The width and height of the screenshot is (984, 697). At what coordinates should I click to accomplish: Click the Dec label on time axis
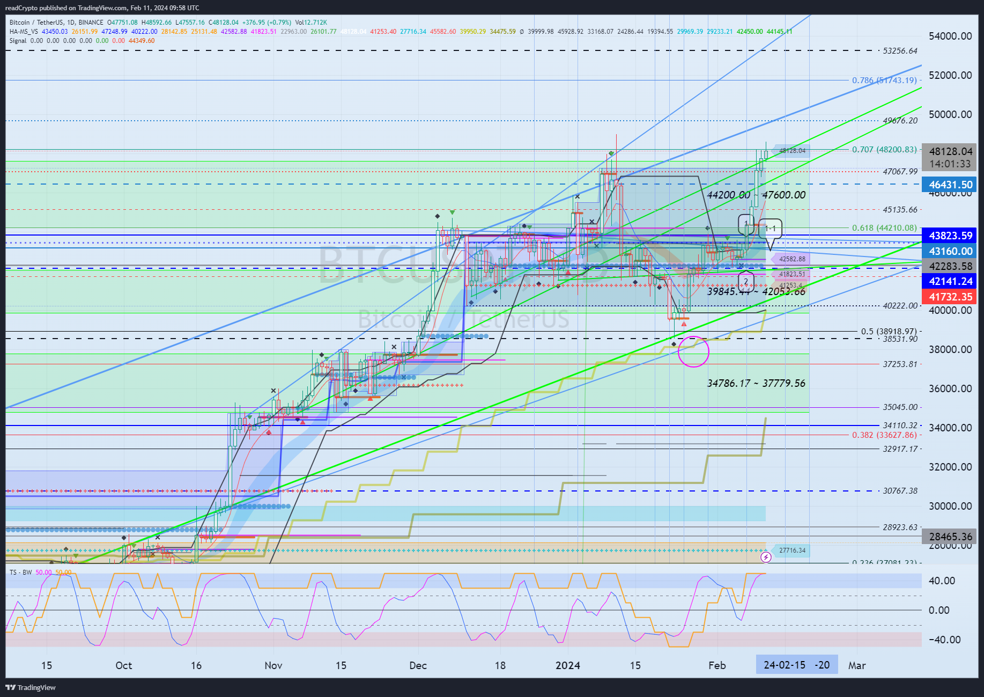tap(418, 665)
